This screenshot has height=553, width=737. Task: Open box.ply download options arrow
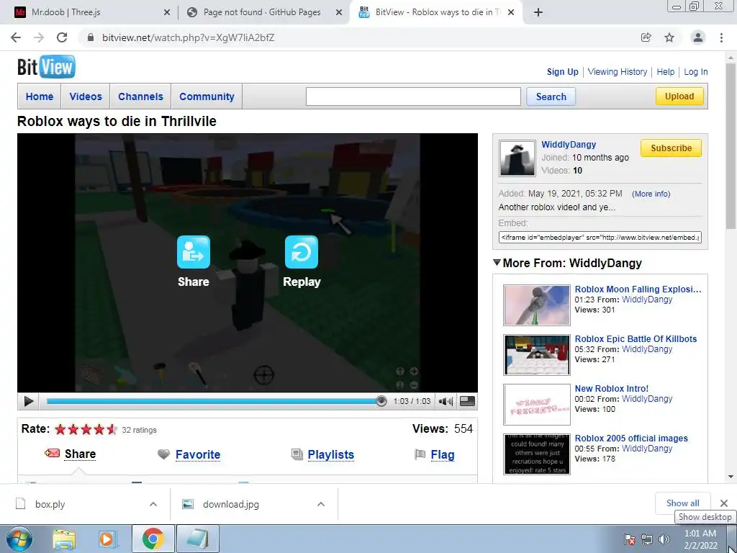[153, 504]
